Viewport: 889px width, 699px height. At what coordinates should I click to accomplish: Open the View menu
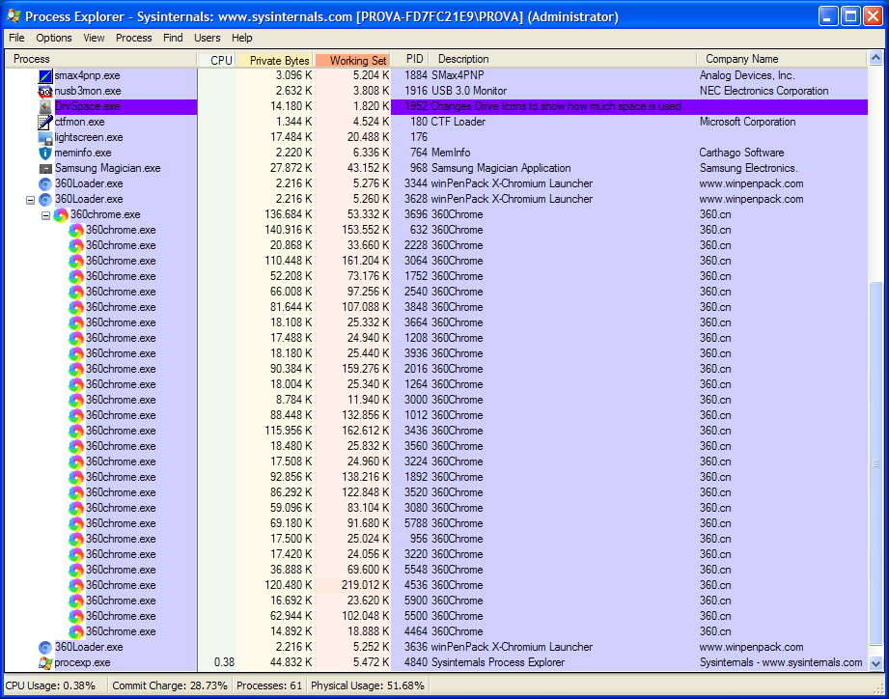pos(94,38)
